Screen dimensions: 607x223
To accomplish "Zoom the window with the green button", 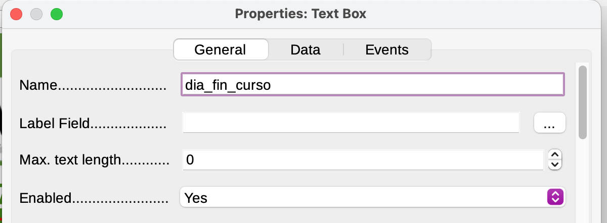I will coord(56,14).
